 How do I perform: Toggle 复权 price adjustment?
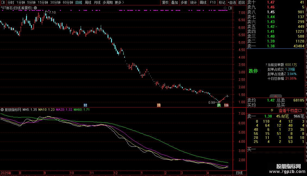point(165,2)
